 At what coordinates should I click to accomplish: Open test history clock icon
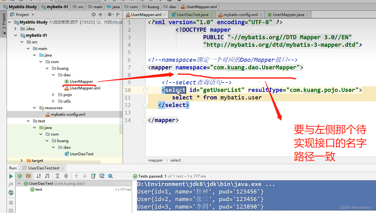tap(102, 176)
